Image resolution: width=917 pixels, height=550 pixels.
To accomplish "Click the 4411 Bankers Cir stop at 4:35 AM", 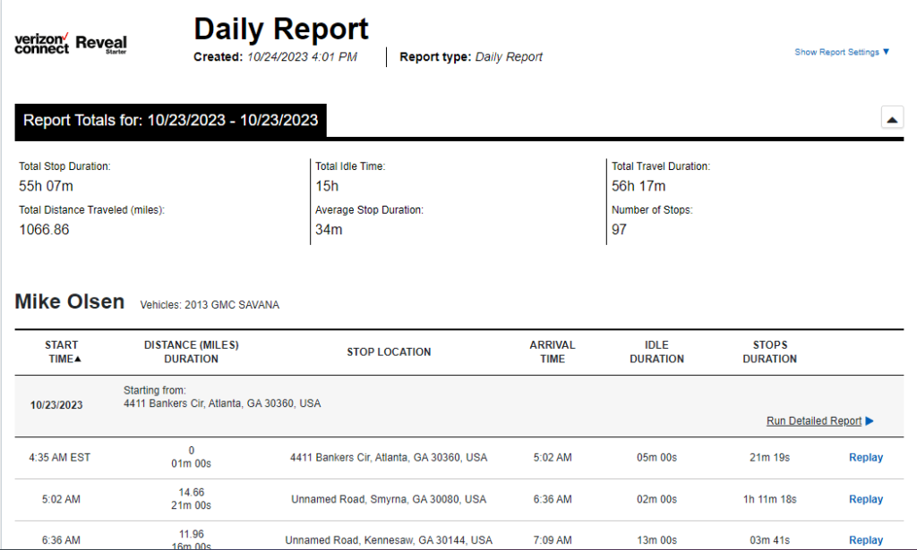I will coord(389,458).
